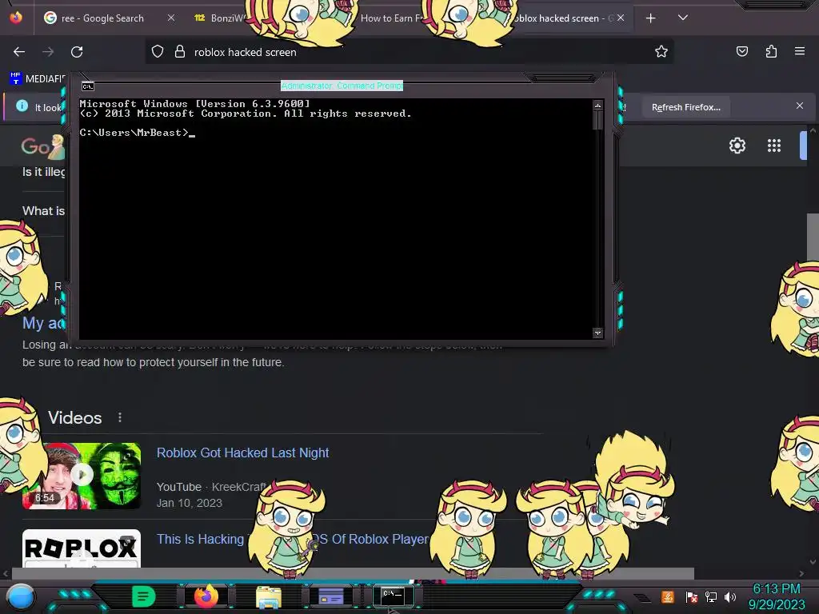Switch to the BonziW tab
The height and width of the screenshot is (614, 819).
[x=220, y=18]
